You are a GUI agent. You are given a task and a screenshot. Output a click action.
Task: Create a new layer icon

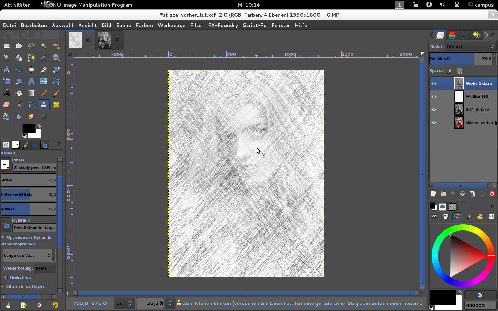point(433,194)
